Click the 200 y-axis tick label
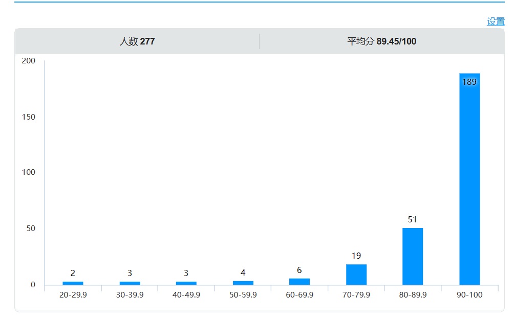 [29, 61]
